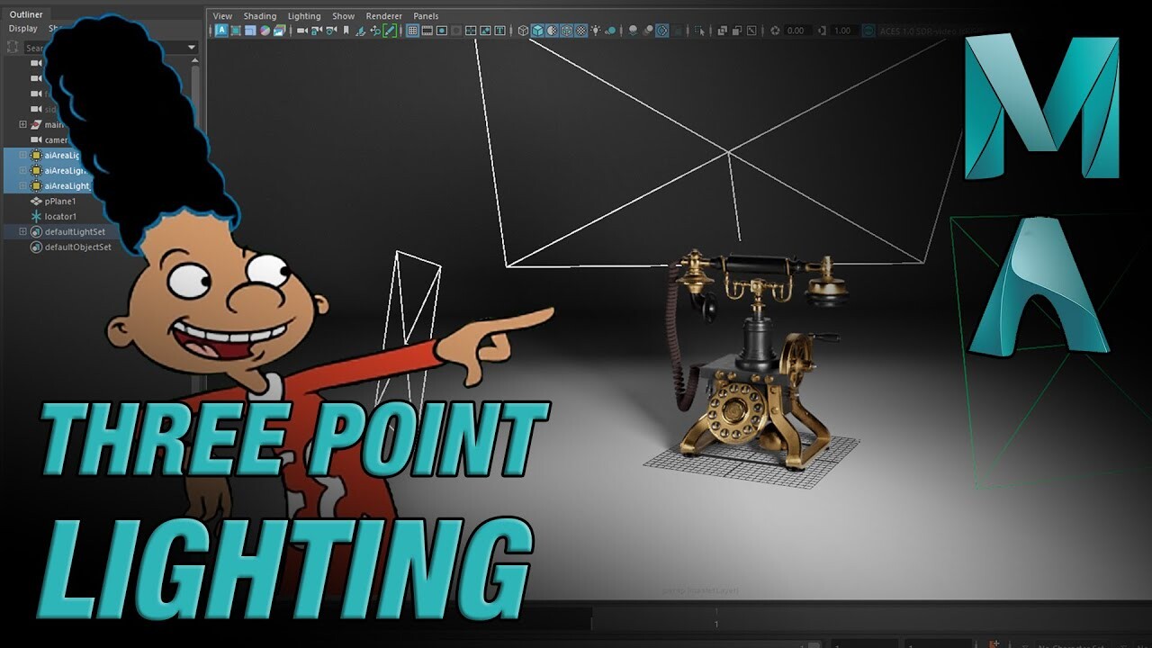This screenshot has width=1152, height=648.
Task: Click the camera icon of the camera row in Outliner
Action: pyautogui.click(x=36, y=139)
